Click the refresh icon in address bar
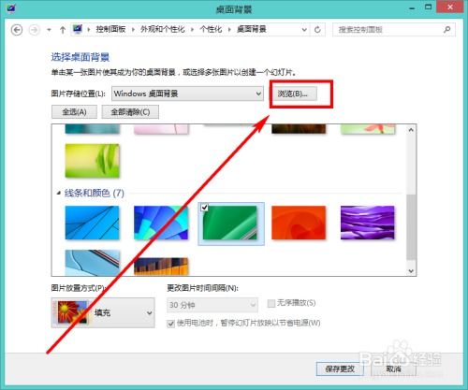Screen dimensions: 468x390 click(x=317, y=30)
